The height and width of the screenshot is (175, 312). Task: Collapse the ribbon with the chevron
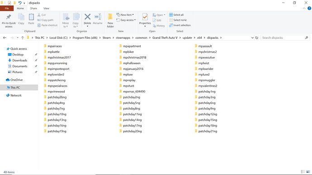click(304, 8)
